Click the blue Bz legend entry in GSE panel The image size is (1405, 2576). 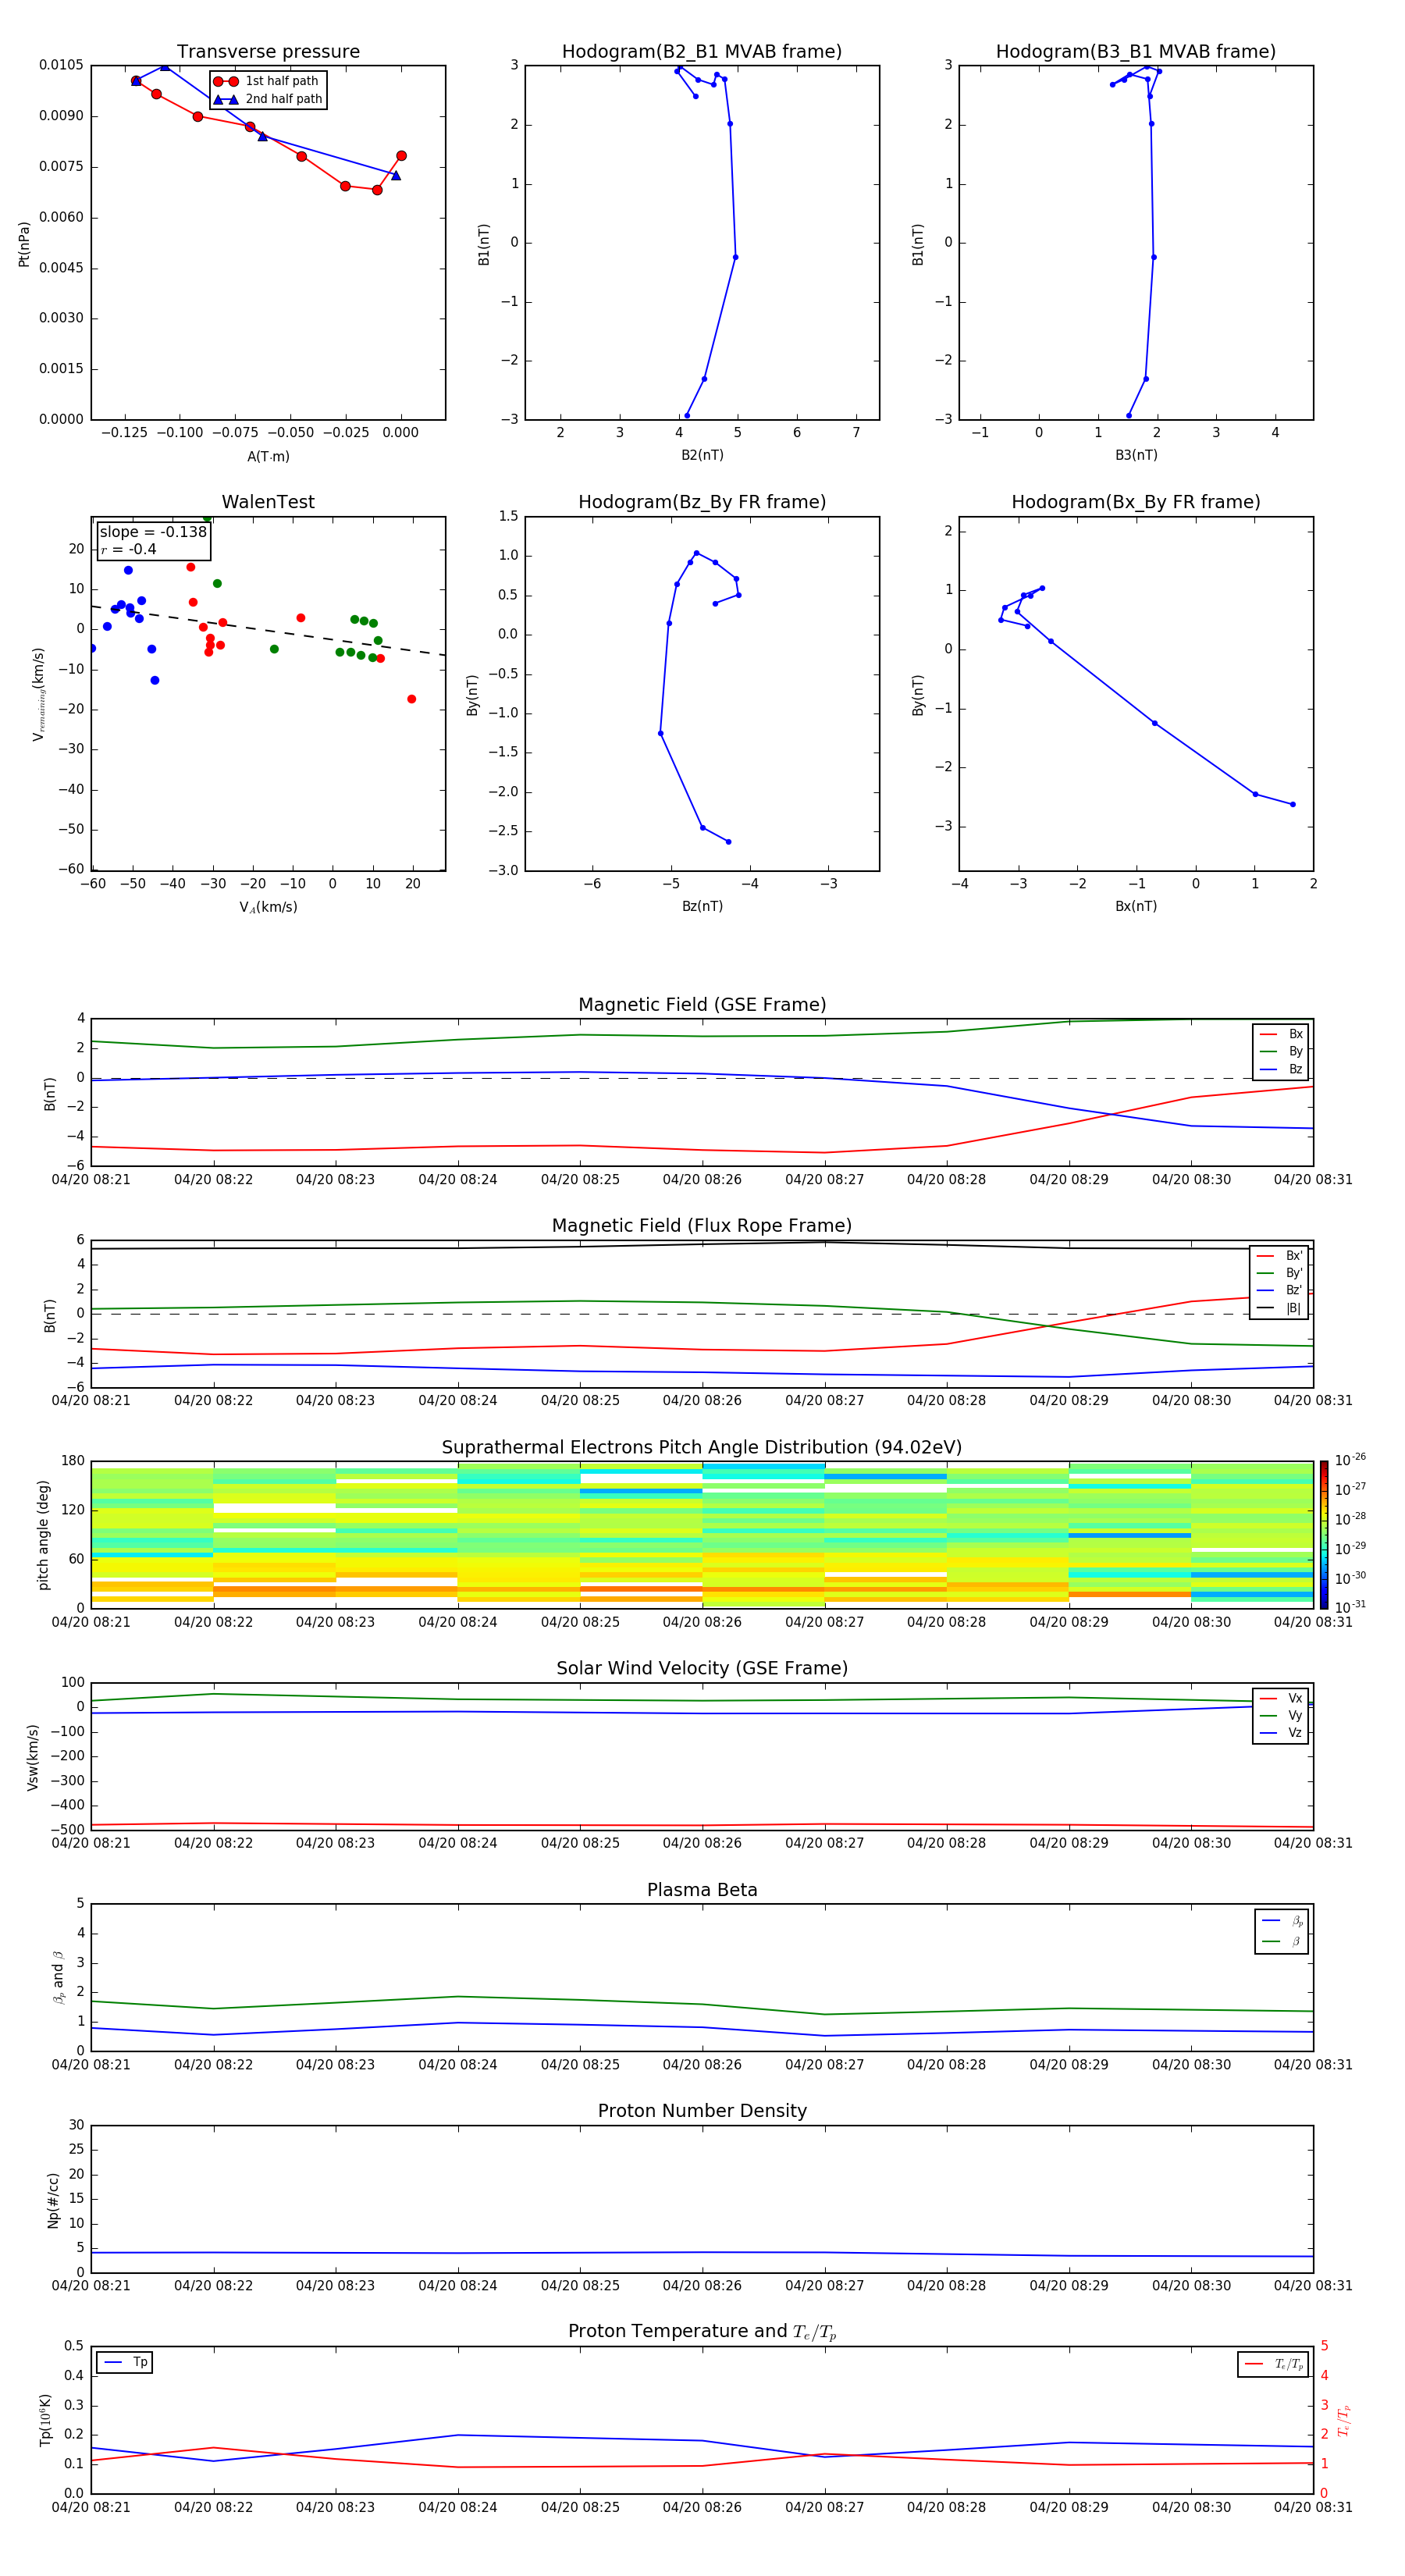1281,1069
